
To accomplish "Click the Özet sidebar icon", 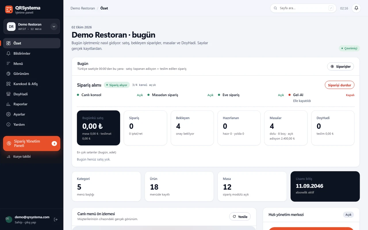I will (x=8, y=43).
